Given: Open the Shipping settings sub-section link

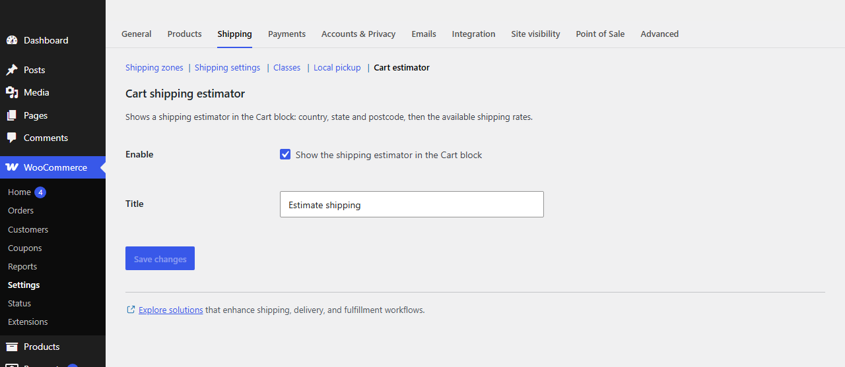Looking at the screenshot, I should point(227,67).
